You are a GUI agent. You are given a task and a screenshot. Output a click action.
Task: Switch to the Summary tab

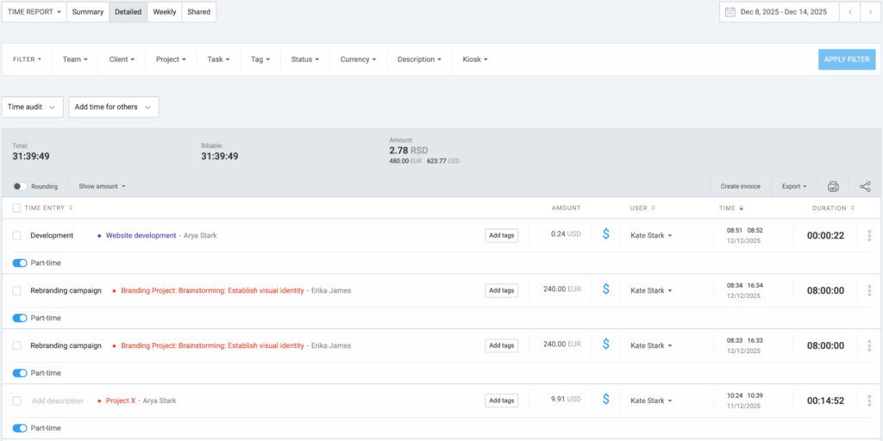tap(87, 12)
